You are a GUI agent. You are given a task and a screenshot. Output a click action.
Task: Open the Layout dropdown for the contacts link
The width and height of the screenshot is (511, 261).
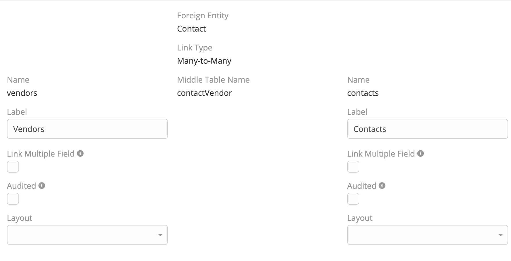427,235
